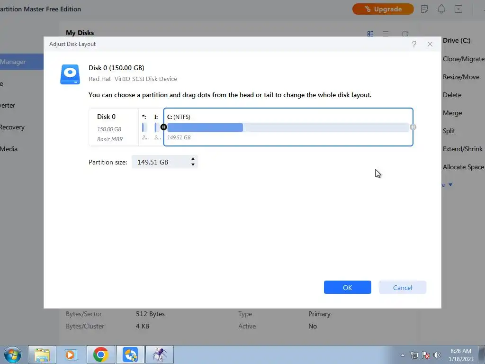Screen dimensions: 485x364
Task: Open network status tray icon
Action: pos(414,355)
